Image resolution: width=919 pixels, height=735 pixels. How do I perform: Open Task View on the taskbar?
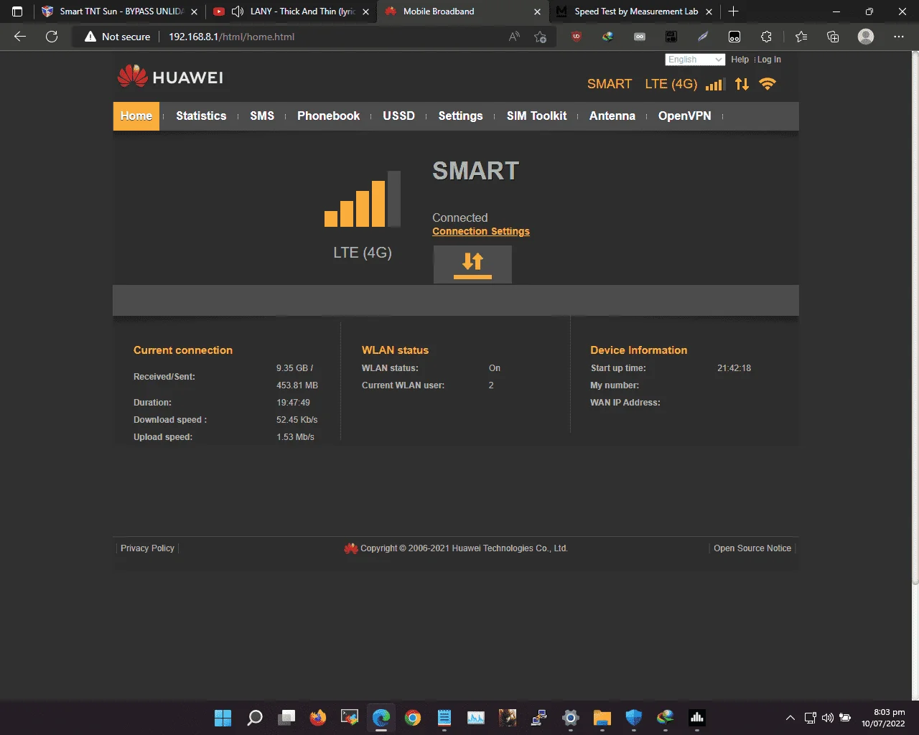click(286, 718)
